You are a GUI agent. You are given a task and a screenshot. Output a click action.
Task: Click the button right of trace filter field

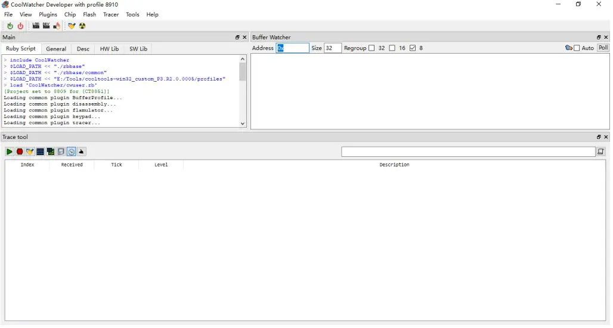601,152
